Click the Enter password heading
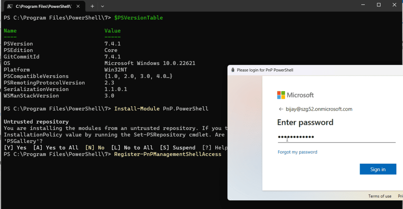 [305, 122]
